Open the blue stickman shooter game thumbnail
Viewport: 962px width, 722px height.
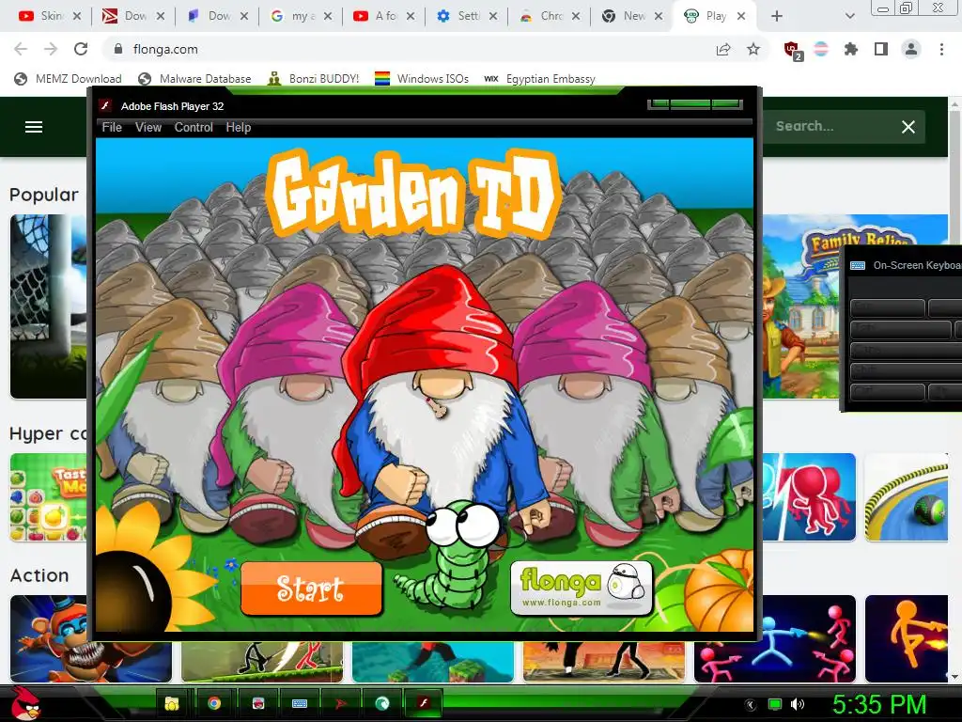click(x=775, y=638)
